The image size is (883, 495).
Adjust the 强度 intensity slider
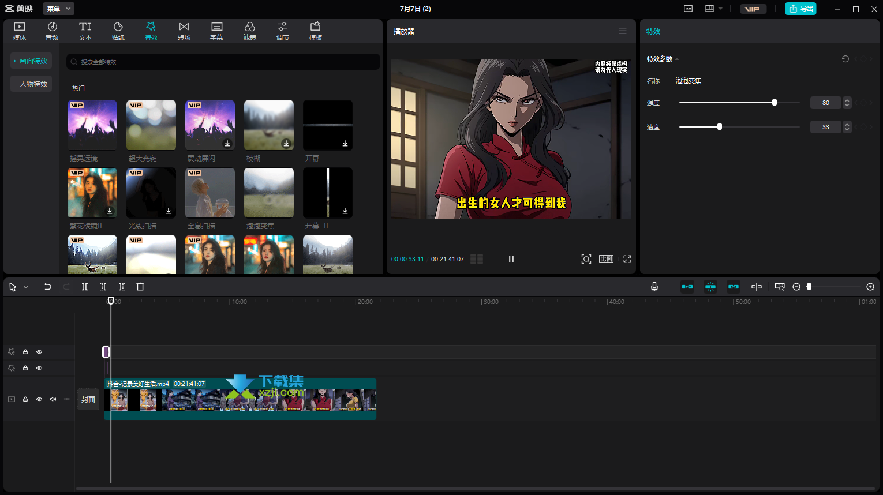pos(739,103)
